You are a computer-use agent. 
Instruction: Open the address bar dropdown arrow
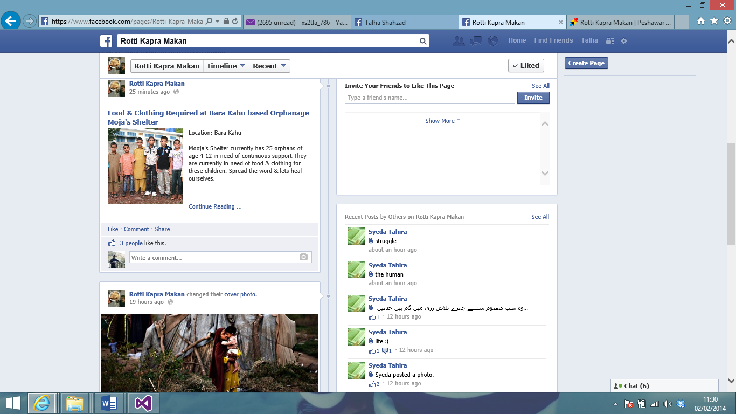(x=217, y=22)
